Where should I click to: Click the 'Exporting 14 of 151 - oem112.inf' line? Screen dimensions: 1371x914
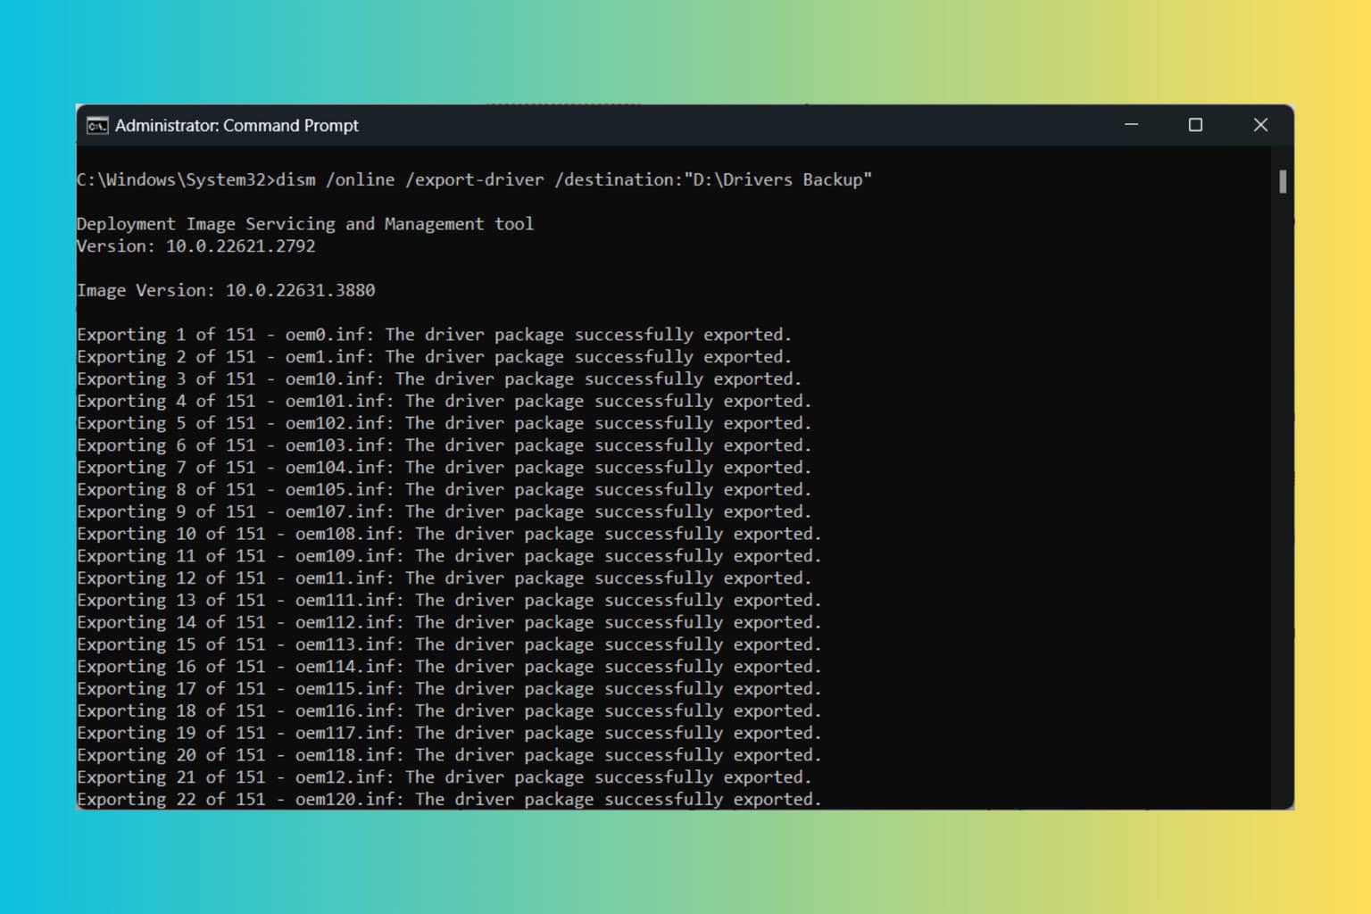coord(449,623)
